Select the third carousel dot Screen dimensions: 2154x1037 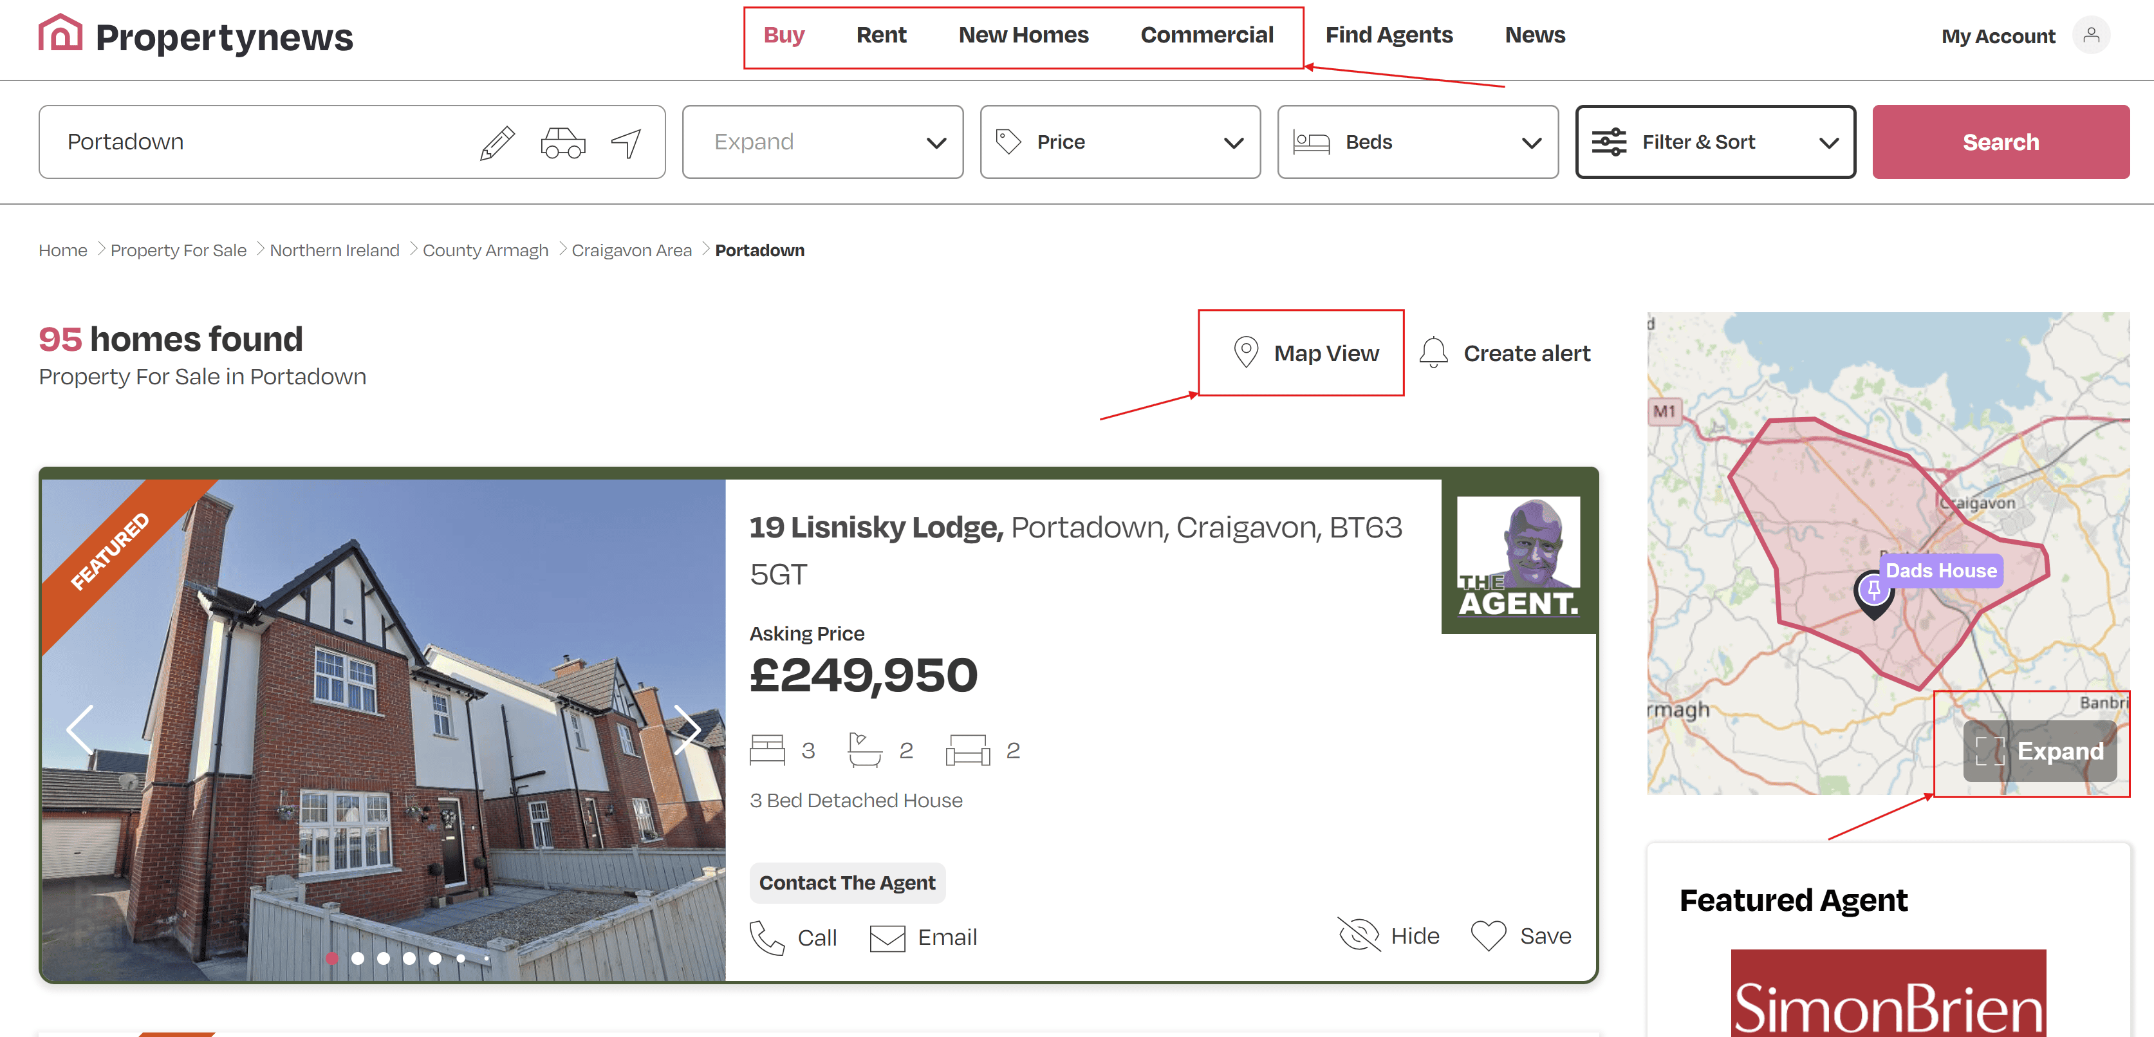[x=383, y=958]
